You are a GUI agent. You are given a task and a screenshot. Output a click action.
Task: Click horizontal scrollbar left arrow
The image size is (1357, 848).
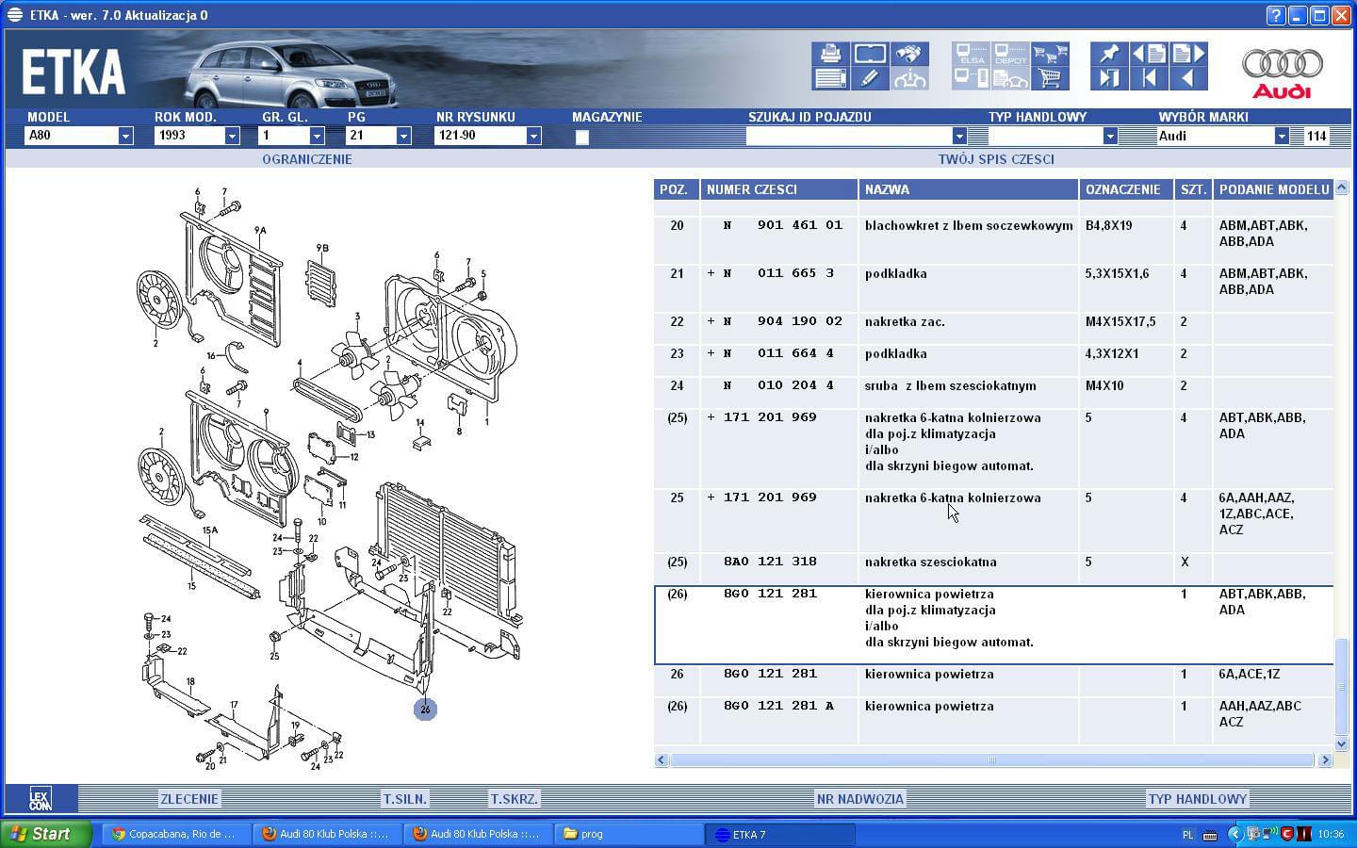tap(662, 759)
